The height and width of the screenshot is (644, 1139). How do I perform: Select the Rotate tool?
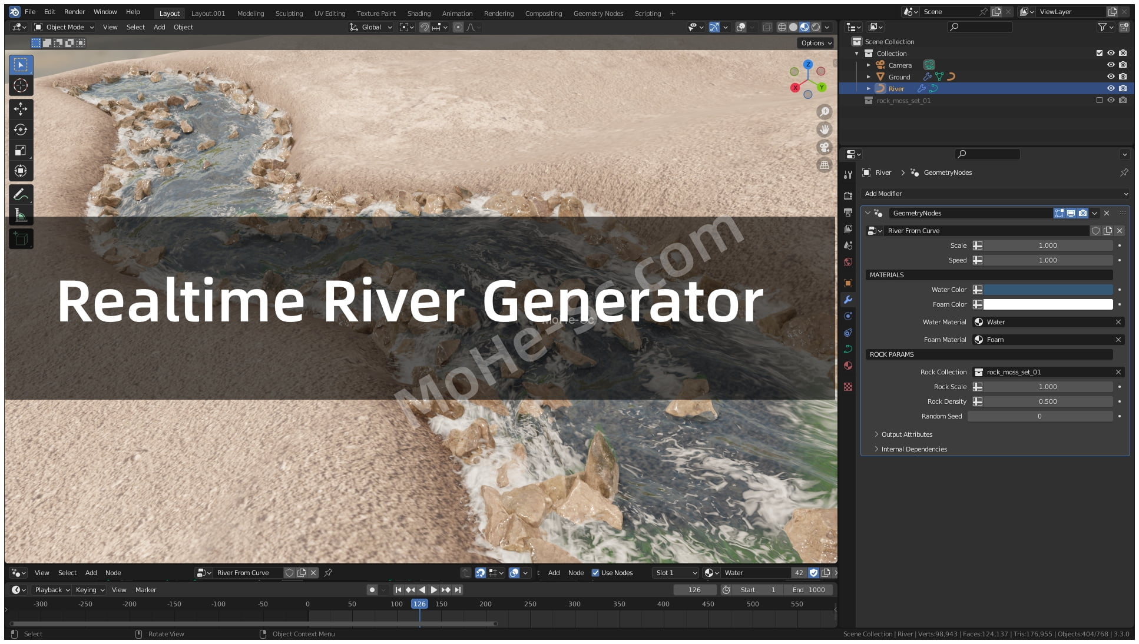pyautogui.click(x=21, y=130)
